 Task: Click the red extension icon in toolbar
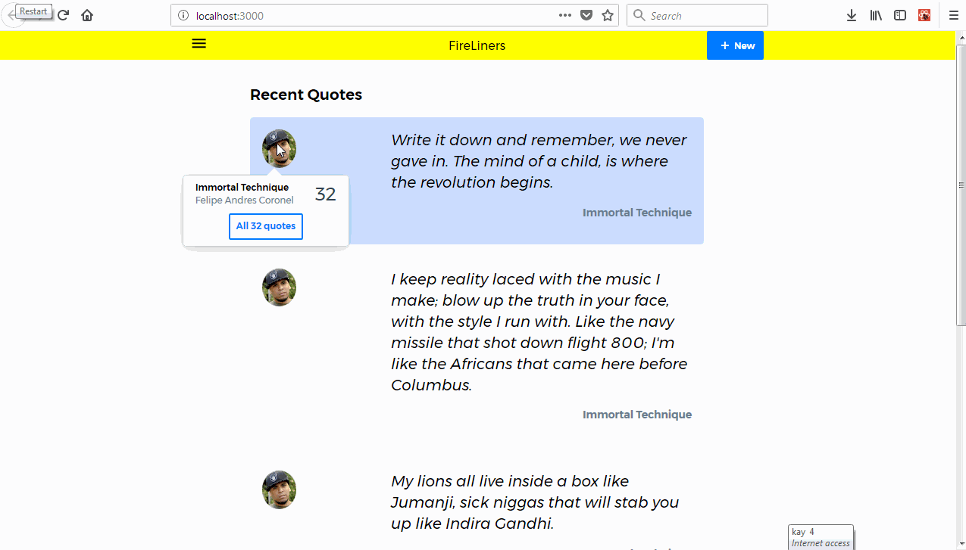pos(924,15)
